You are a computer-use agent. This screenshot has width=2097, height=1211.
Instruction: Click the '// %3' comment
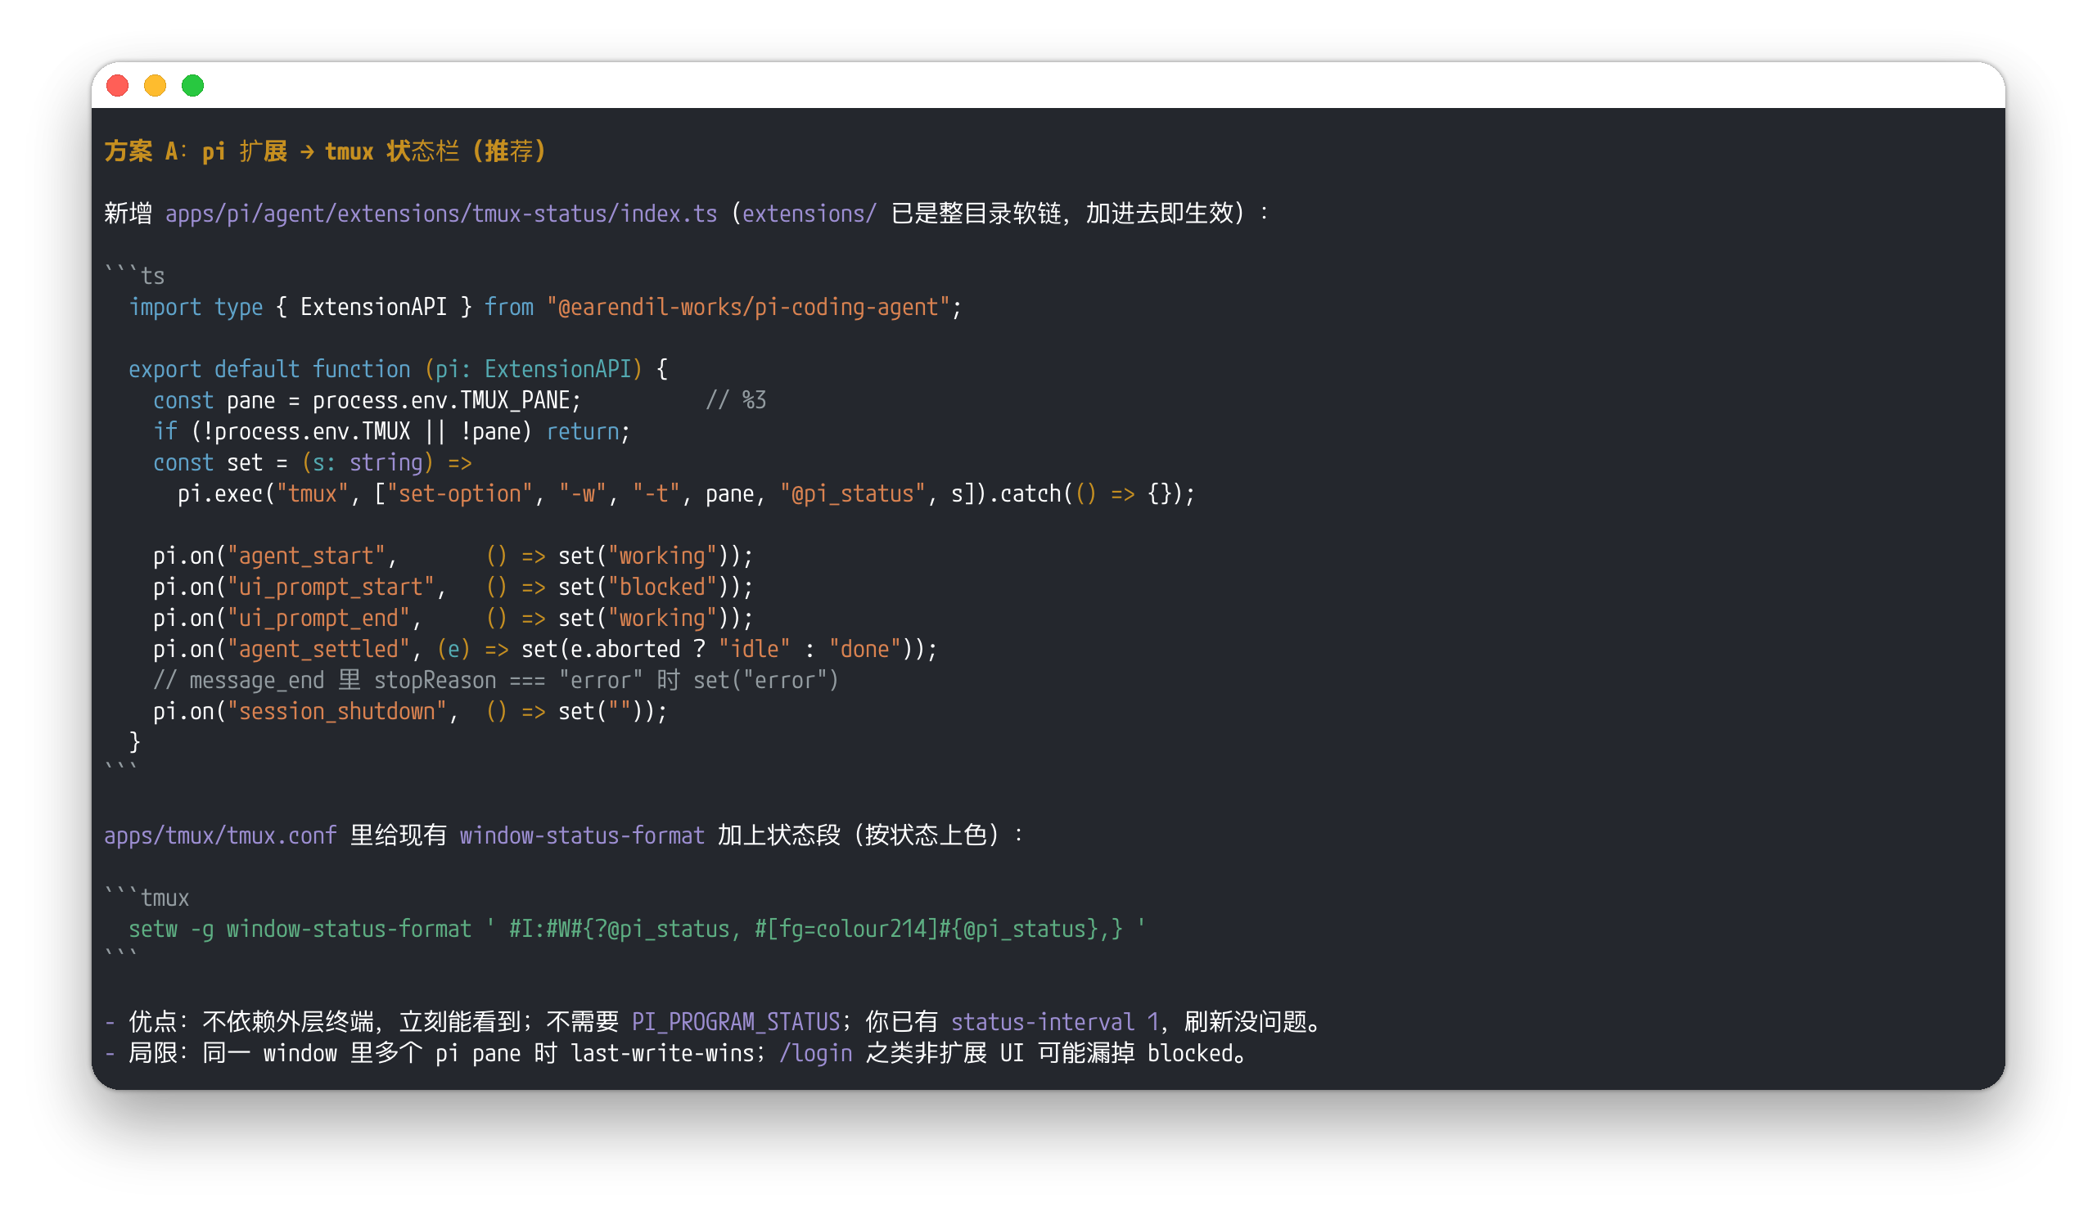735,400
